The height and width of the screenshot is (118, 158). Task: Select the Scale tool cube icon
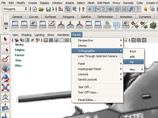pyautogui.click(x=5, y=88)
